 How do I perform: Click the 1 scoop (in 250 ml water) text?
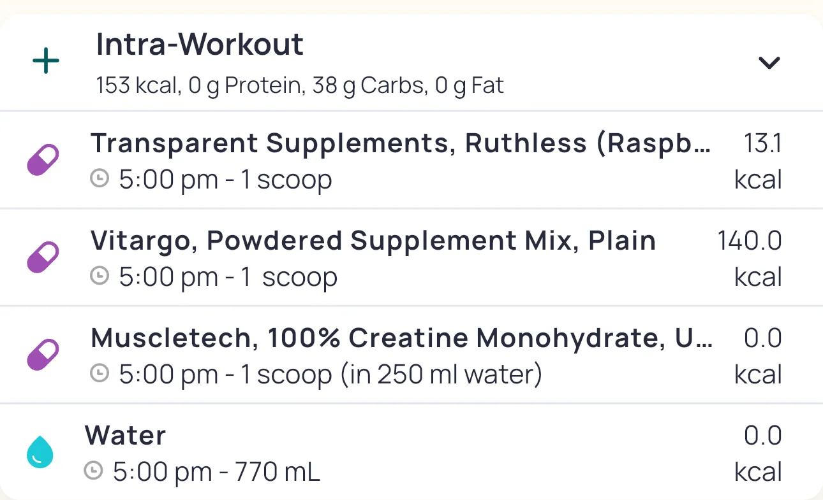pyautogui.click(x=391, y=375)
